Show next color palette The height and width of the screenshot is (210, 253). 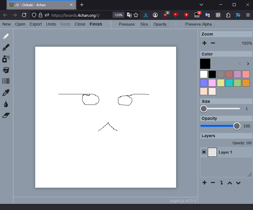[248, 64]
